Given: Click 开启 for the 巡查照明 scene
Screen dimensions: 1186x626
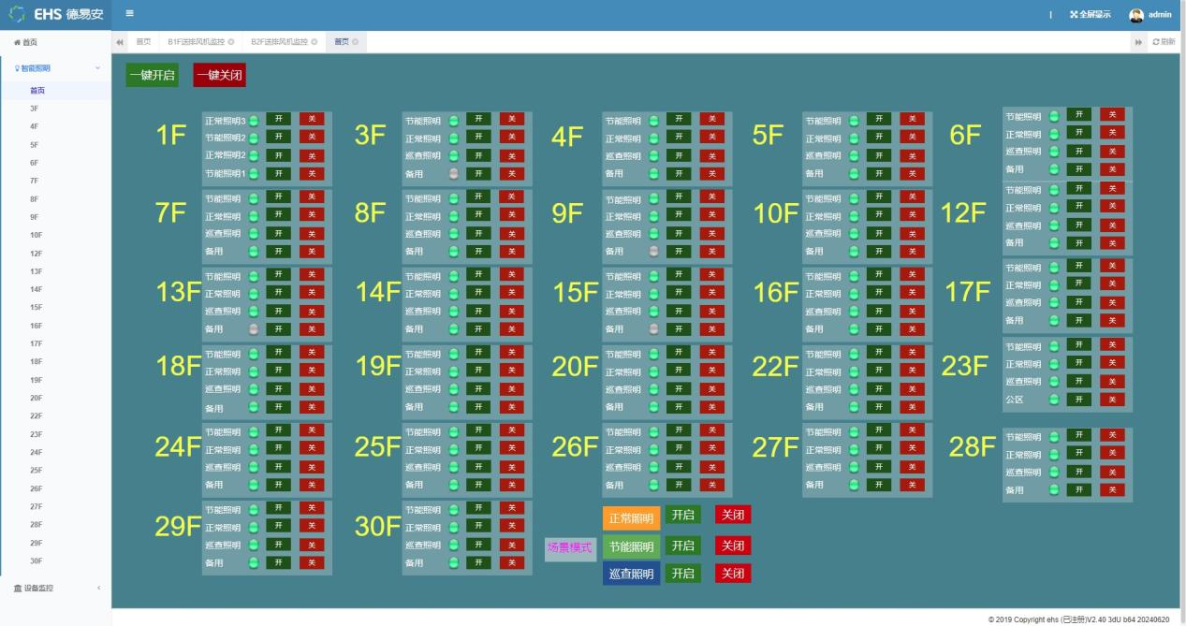Looking at the screenshot, I should [x=682, y=573].
